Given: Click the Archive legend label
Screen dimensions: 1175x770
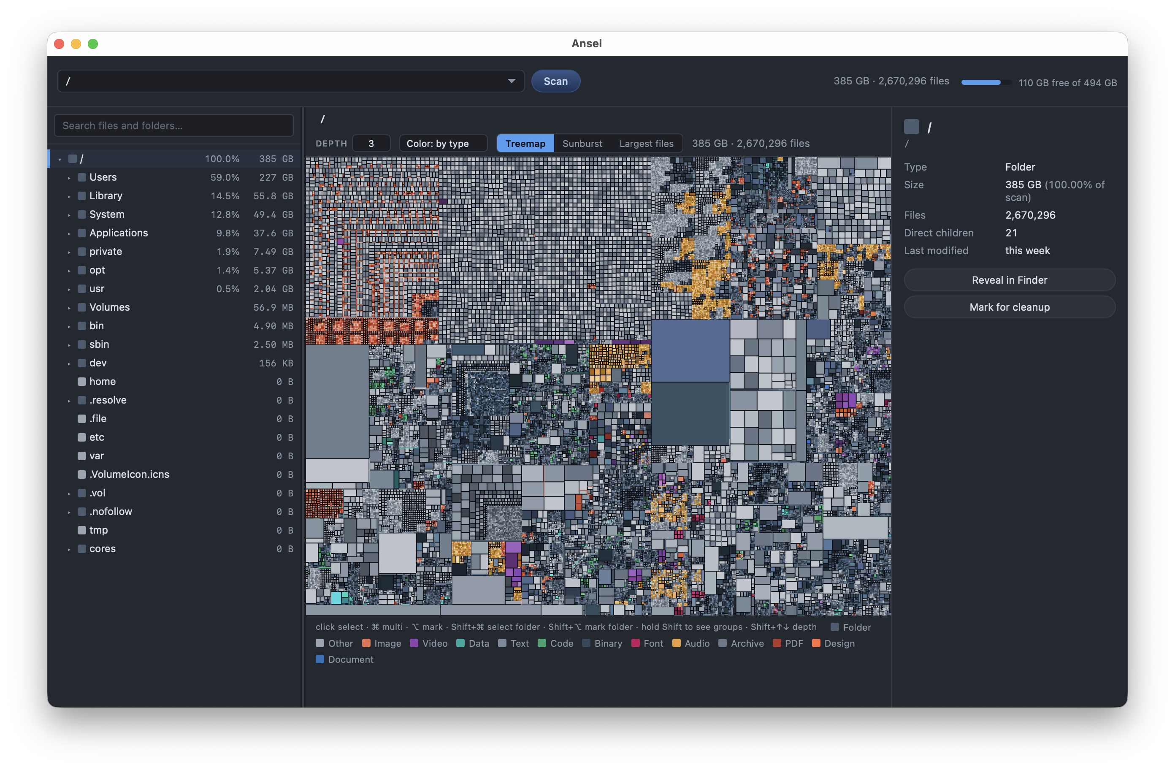Looking at the screenshot, I should (x=747, y=643).
